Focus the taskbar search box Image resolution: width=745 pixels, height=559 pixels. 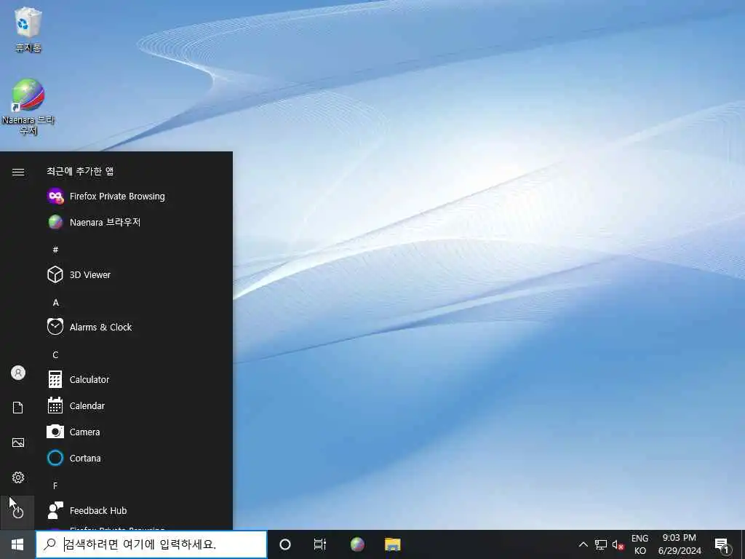coord(151,544)
